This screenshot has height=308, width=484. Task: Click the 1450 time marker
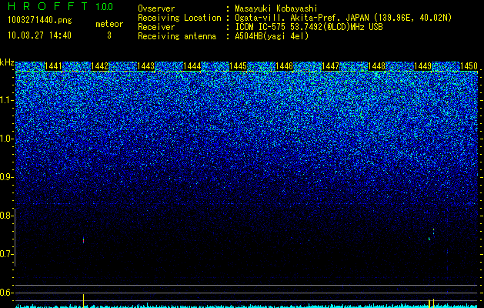(469, 66)
